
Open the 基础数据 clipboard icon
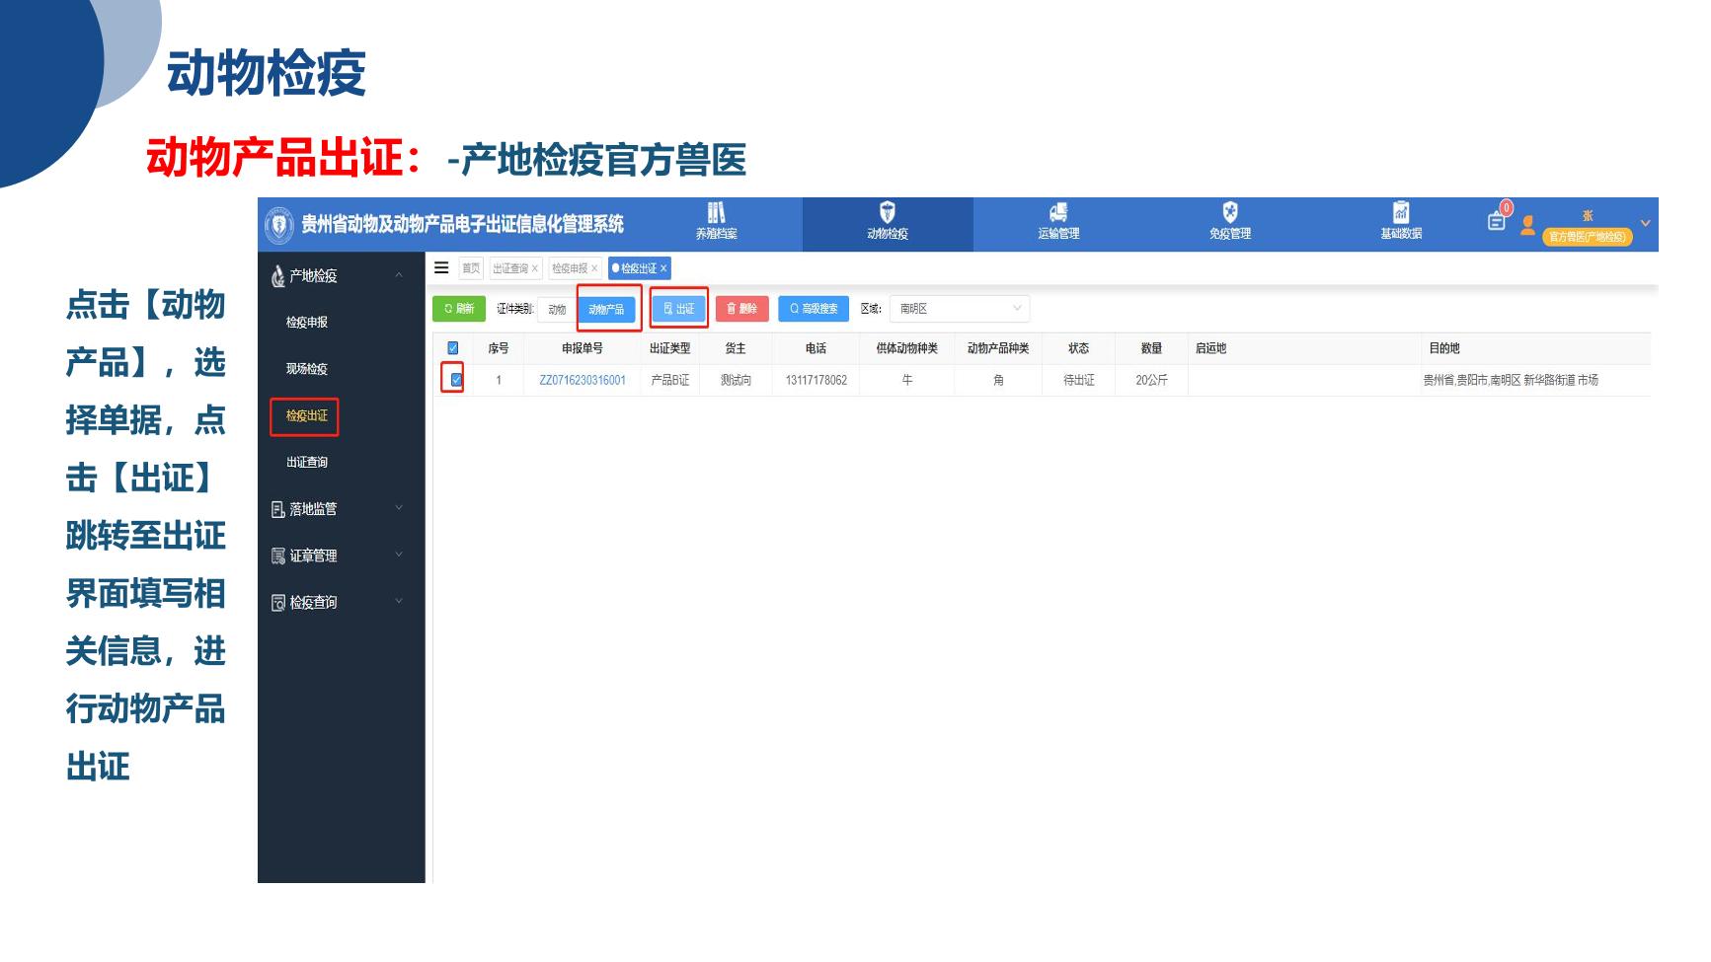tap(1400, 213)
